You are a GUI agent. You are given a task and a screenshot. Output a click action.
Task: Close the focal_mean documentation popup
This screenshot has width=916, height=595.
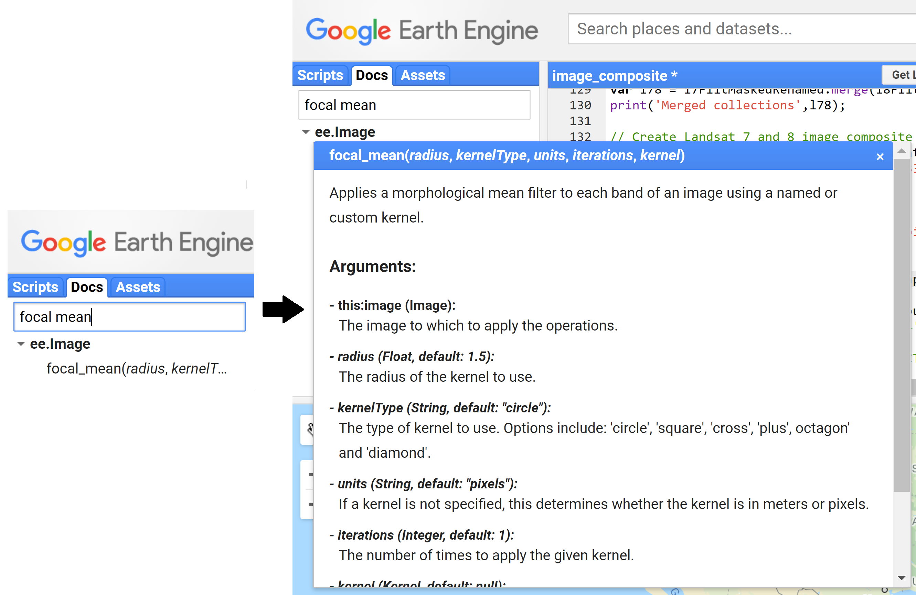(x=880, y=157)
